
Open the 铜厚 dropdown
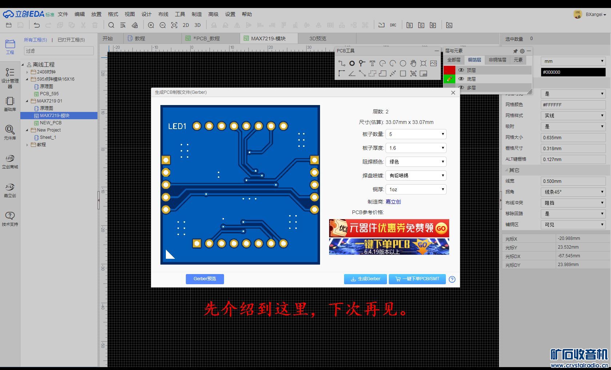point(416,189)
